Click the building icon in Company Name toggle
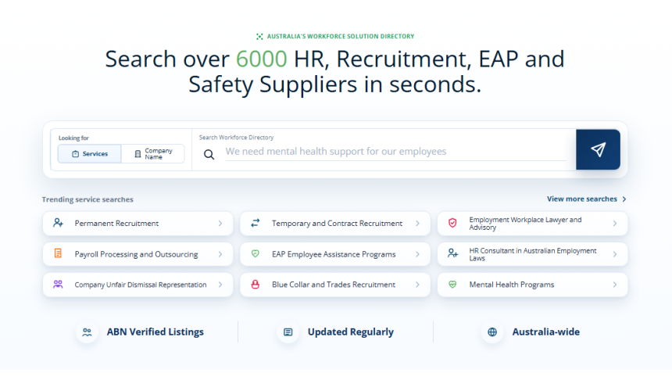The image size is (672, 380). (x=138, y=154)
